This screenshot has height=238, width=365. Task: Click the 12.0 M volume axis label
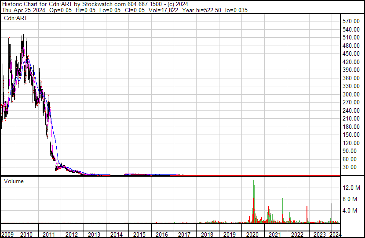[x=352, y=188]
